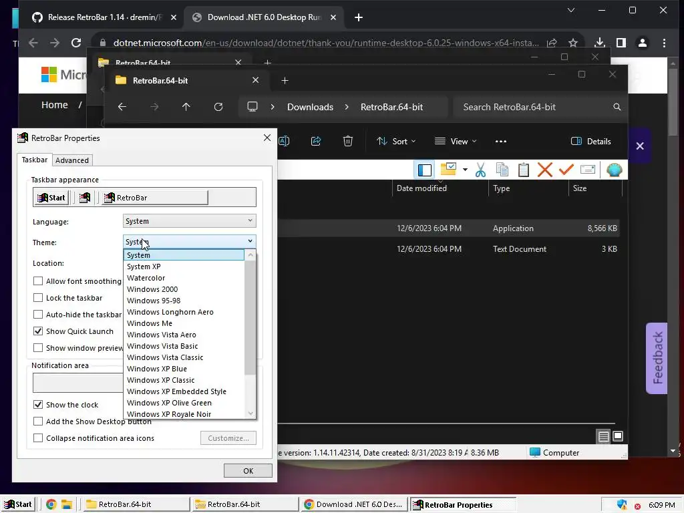684x513 pixels.
Task: Click the Share icon in Explorer toolbar
Action: (x=316, y=142)
